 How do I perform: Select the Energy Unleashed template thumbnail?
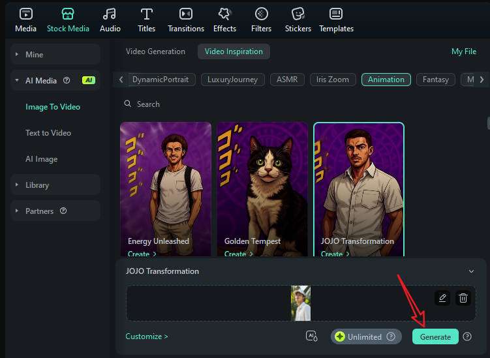coord(166,189)
